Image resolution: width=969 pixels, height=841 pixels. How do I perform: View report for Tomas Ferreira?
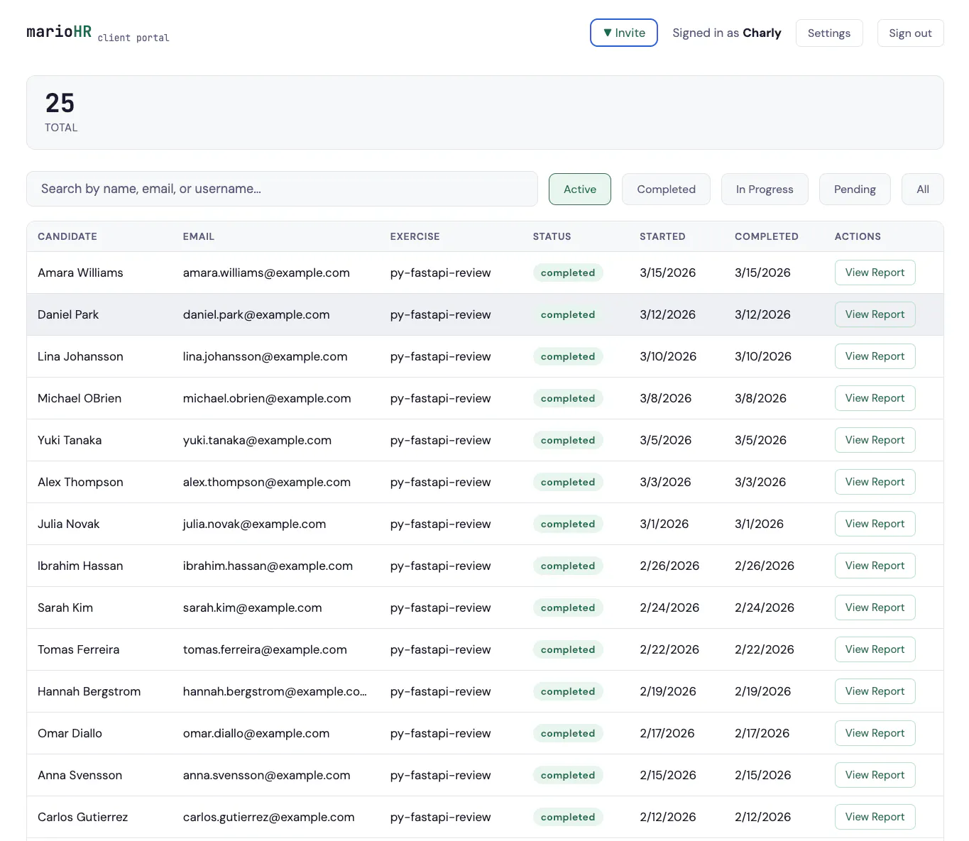point(875,649)
